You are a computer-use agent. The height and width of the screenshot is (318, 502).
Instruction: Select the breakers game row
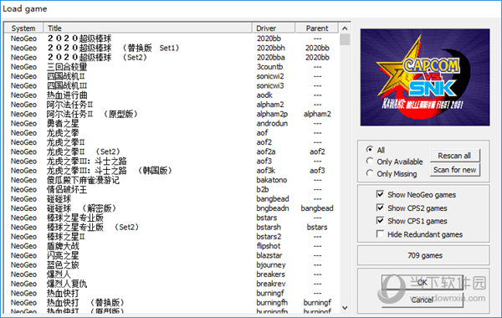[172, 274]
